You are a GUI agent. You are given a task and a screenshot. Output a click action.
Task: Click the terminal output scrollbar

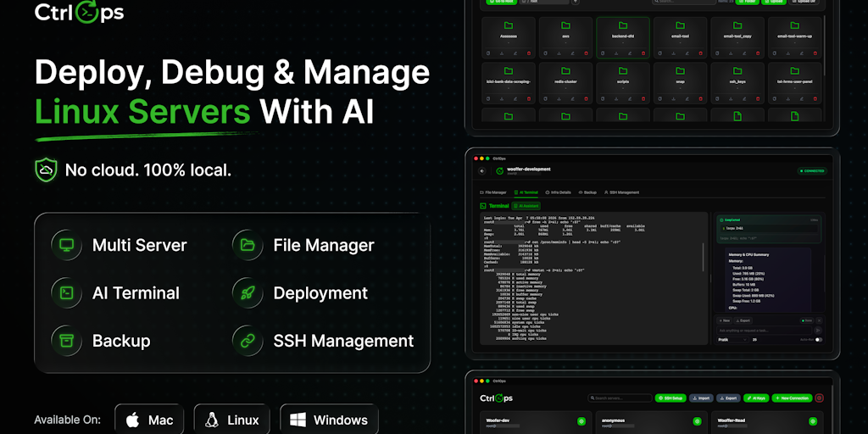(704, 258)
